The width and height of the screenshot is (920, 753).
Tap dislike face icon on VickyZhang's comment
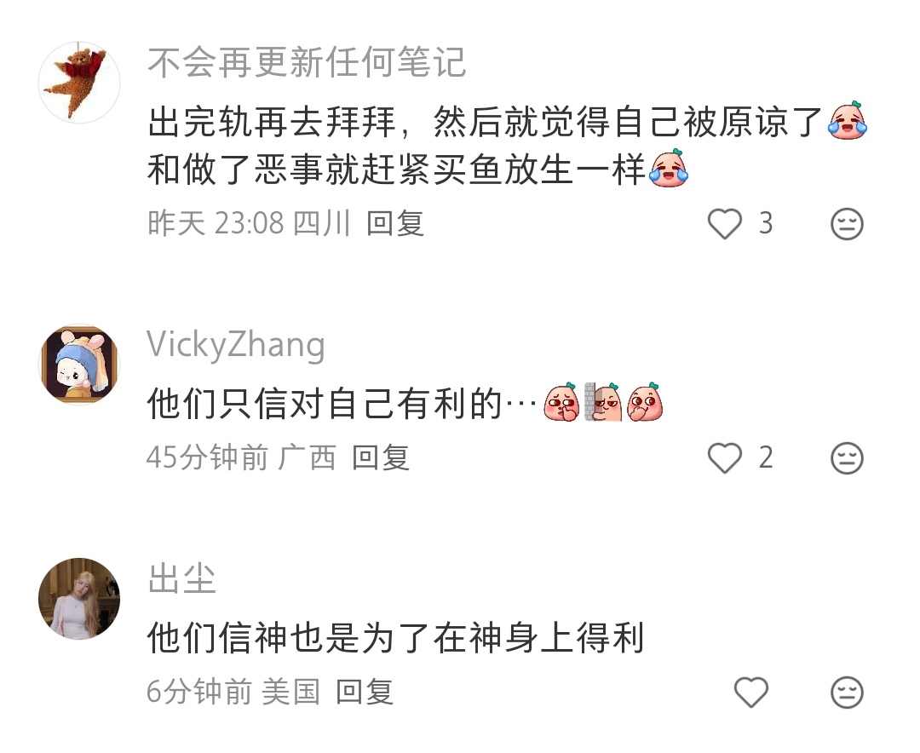coord(847,457)
